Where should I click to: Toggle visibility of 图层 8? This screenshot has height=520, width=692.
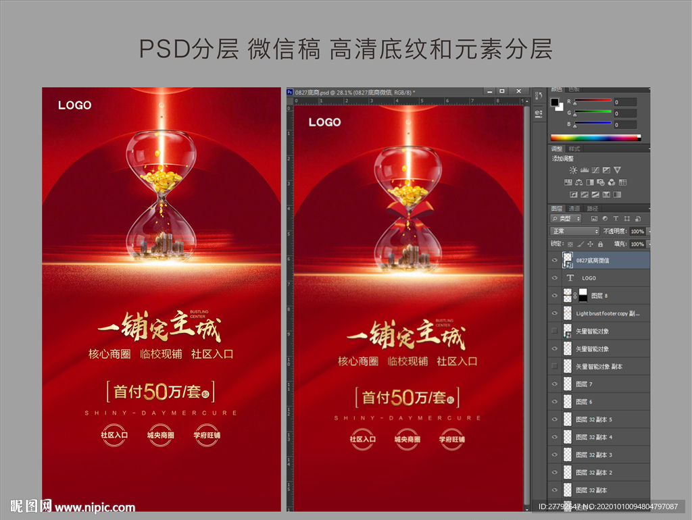coord(555,296)
